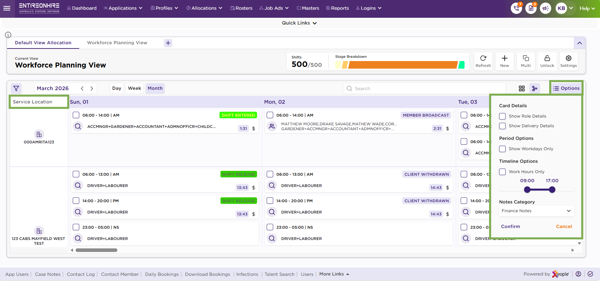Open the Notes Category dropdown

click(536, 211)
